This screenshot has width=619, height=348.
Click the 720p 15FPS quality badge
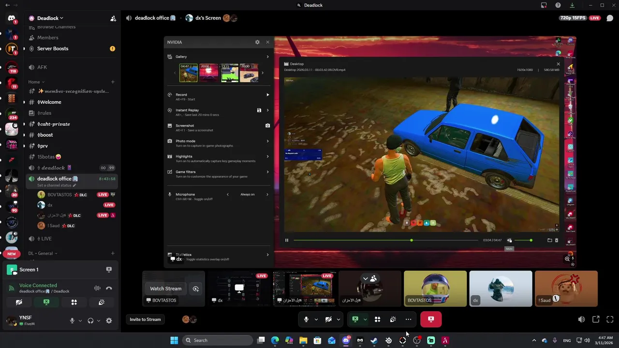(x=573, y=18)
